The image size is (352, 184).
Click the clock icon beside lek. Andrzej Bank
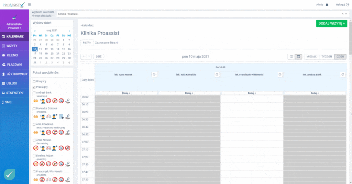(343, 74)
